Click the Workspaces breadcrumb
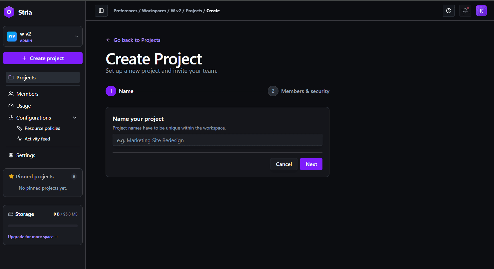The image size is (494, 269). tap(154, 11)
